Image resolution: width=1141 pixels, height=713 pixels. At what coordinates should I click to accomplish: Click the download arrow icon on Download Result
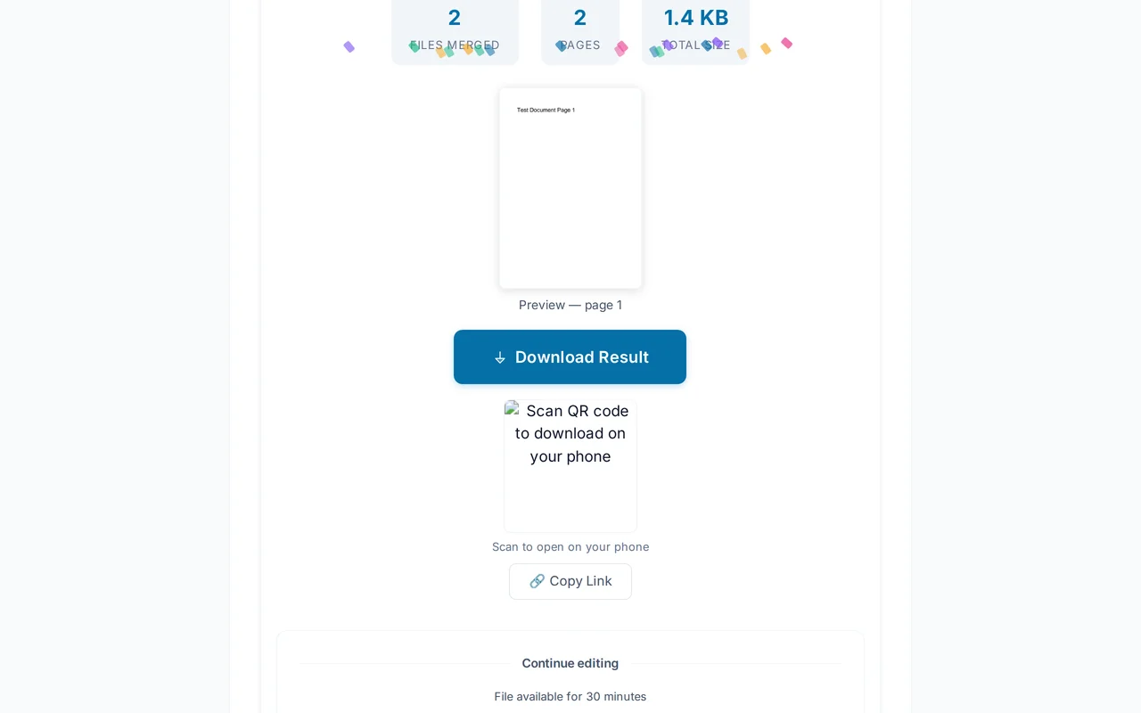pos(499,357)
